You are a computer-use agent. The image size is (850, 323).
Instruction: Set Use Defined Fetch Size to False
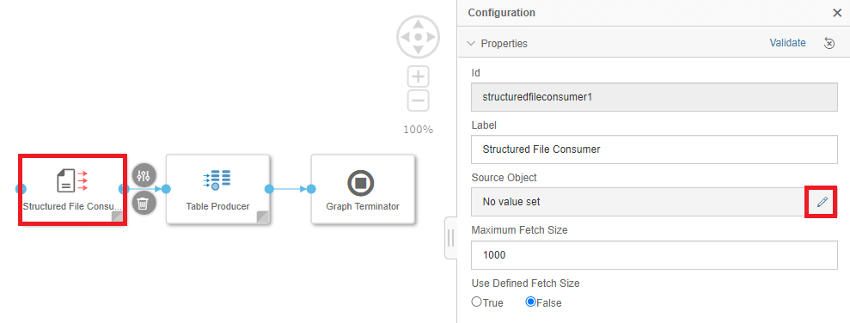pos(530,302)
